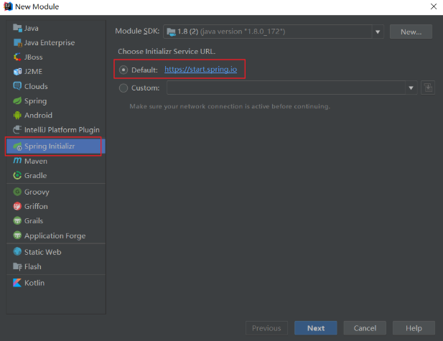The height and width of the screenshot is (341, 443).
Task: Pick the Griffon icon
Action: point(17,206)
